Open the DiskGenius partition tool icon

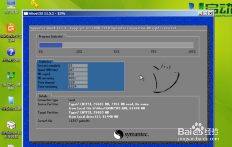pyautogui.click(x=11, y=28)
